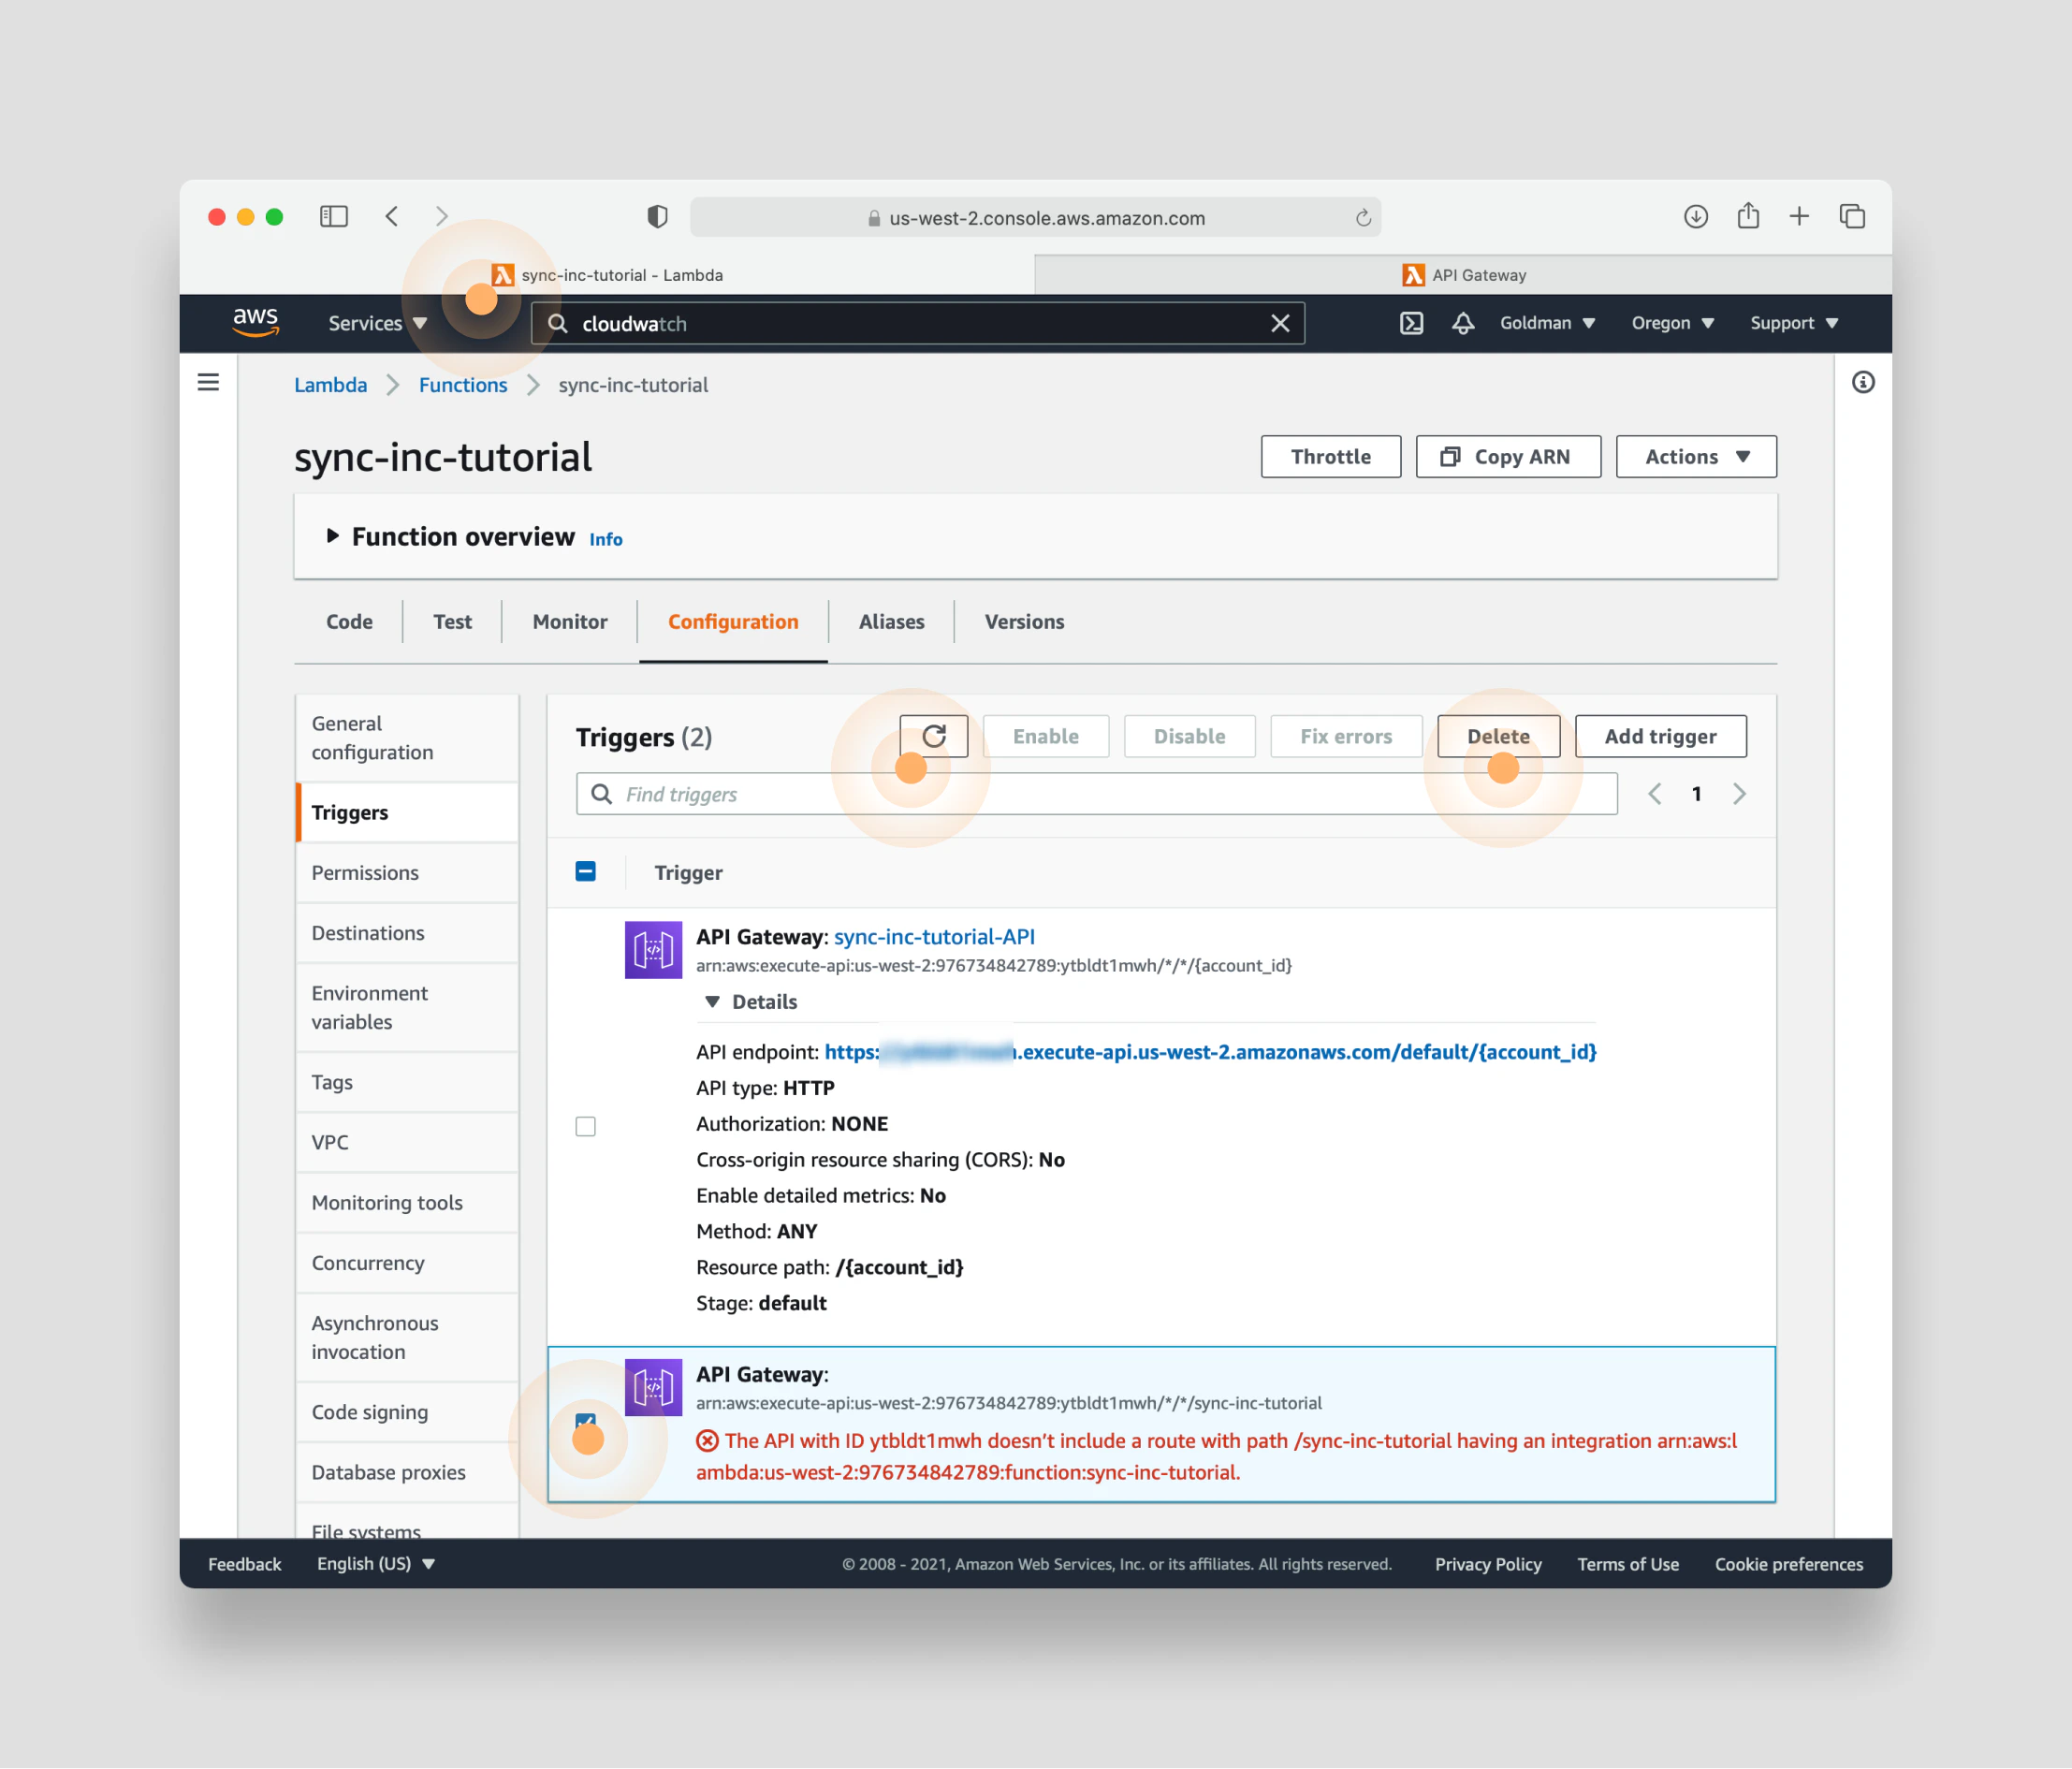Click the red error icon in trigger message
This screenshot has width=2072, height=1769.
tap(707, 1441)
